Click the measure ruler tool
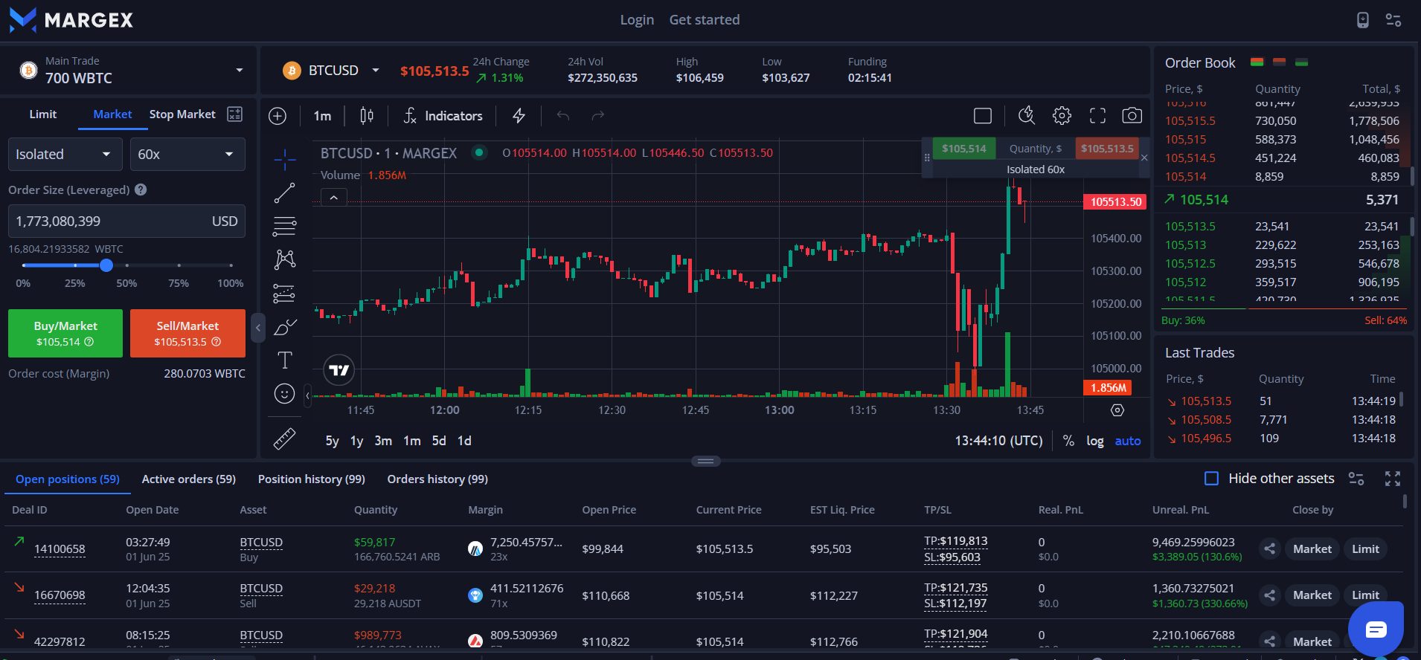The height and width of the screenshot is (660, 1421). (x=284, y=439)
